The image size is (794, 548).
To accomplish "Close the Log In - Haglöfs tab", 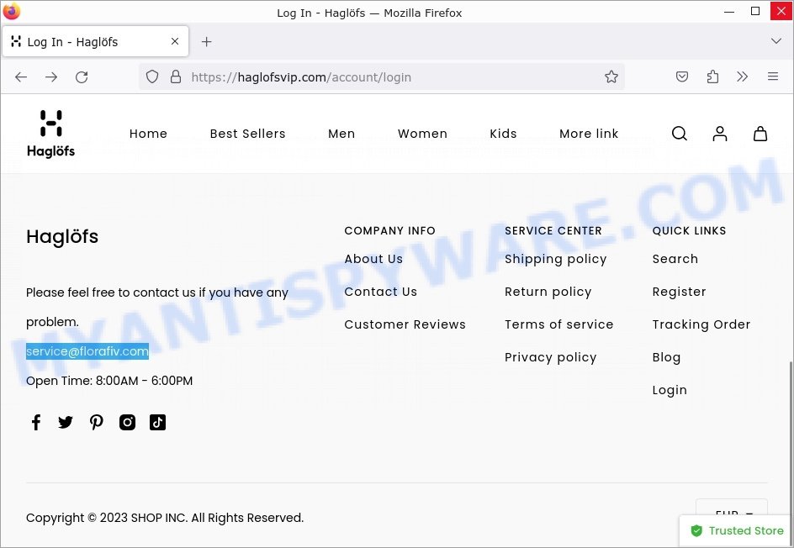I will (x=175, y=41).
